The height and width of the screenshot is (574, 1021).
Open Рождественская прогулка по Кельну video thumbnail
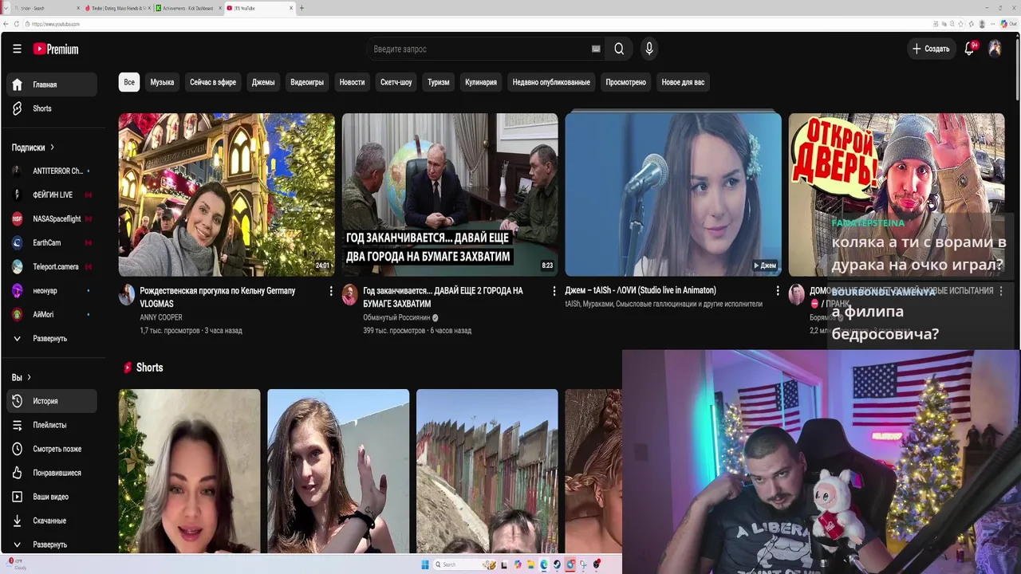[227, 195]
